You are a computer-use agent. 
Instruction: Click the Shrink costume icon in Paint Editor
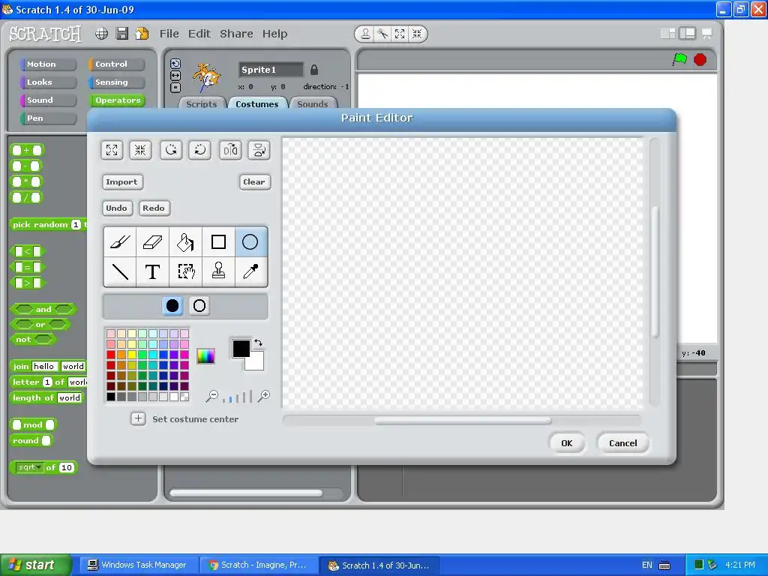click(x=140, y=150)
